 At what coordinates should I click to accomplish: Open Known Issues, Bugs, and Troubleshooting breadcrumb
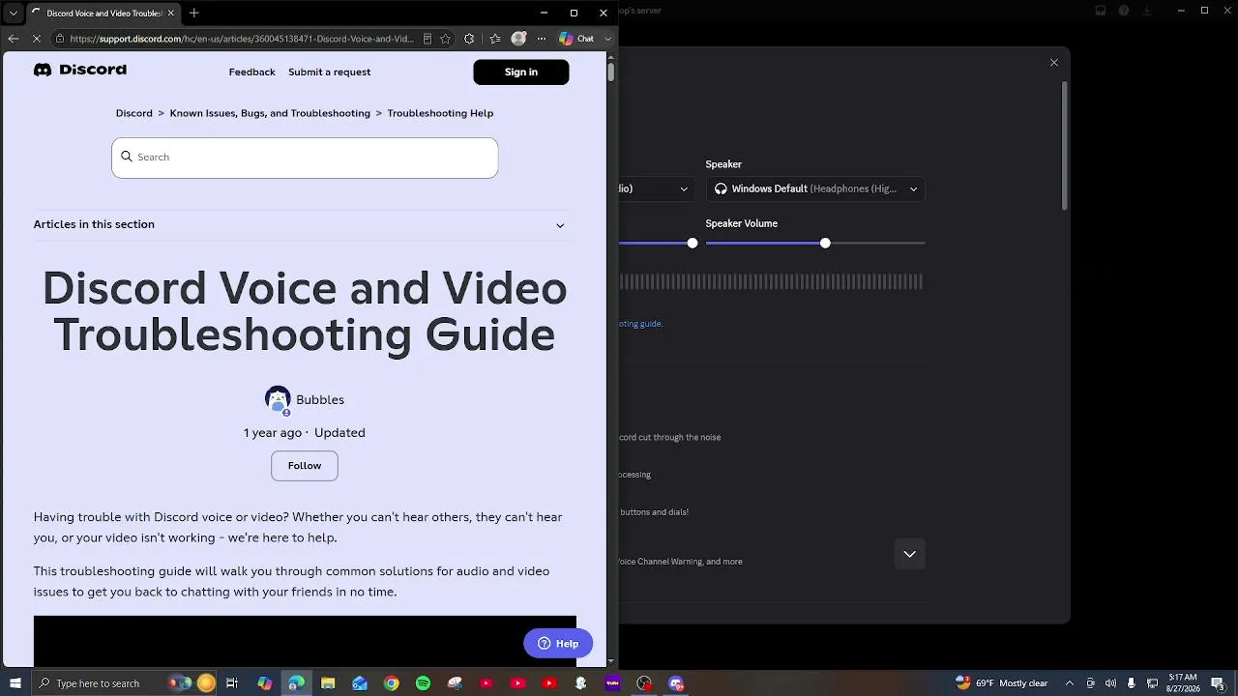tap(270, 113)
